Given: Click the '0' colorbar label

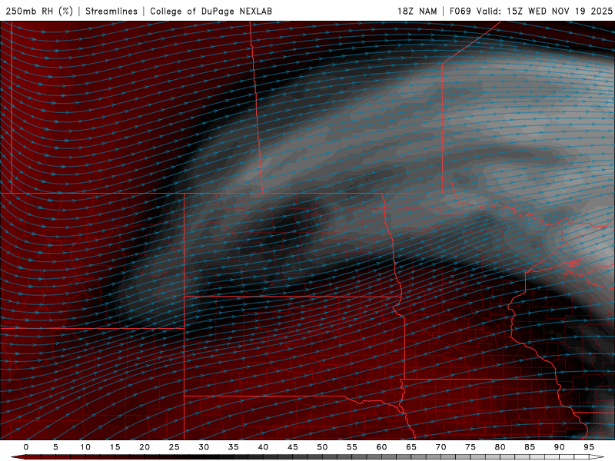Looking at the screenshot, I should pos(26,447).
